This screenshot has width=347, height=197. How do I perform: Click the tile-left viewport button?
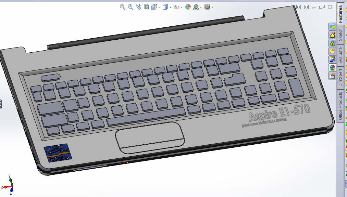click(x=299, y=7)
